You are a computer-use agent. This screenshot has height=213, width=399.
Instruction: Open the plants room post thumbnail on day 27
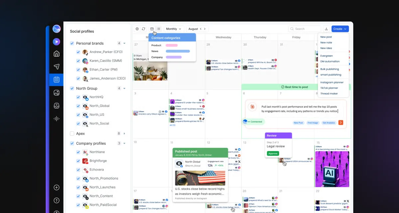pos(151,71)
